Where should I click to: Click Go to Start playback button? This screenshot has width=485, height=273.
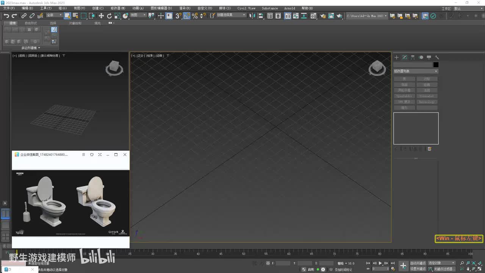coord(368,263)
